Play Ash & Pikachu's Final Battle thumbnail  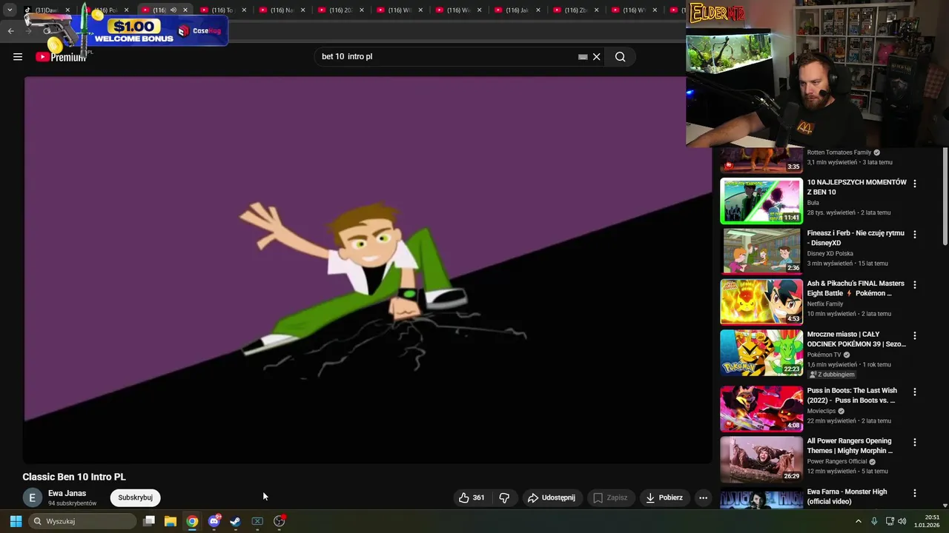761,301
